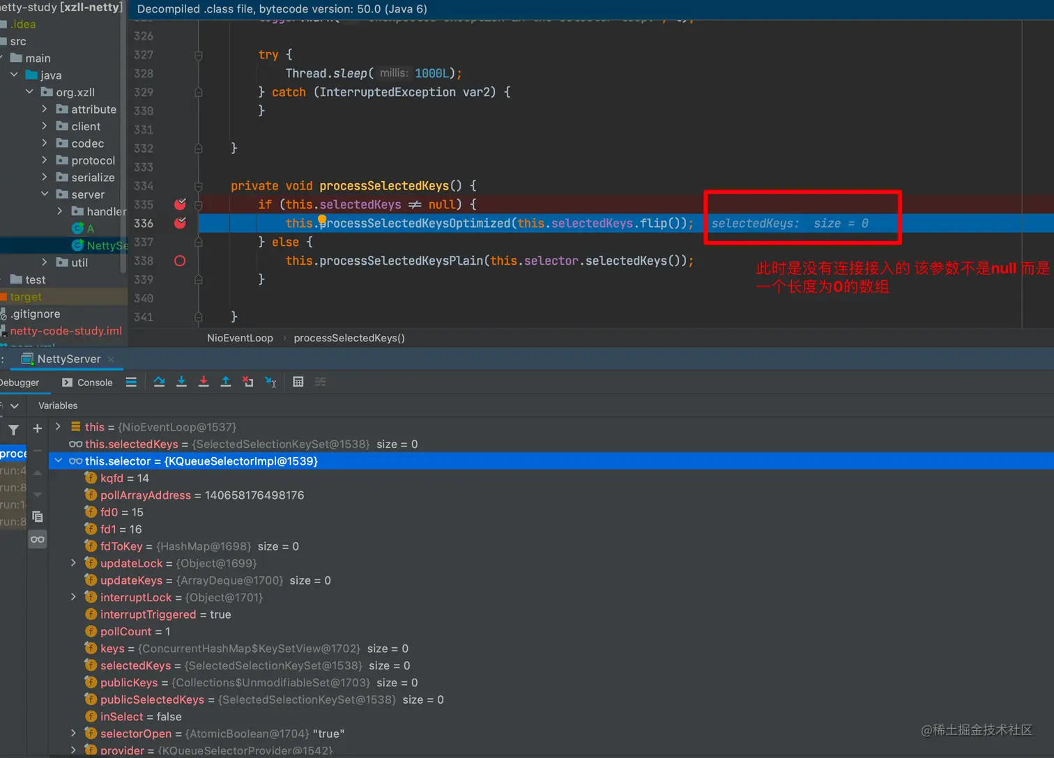The width and height of the screenshot is (1054, 758).
Task: Expand the attribute package
Action: tap(45, 109)
